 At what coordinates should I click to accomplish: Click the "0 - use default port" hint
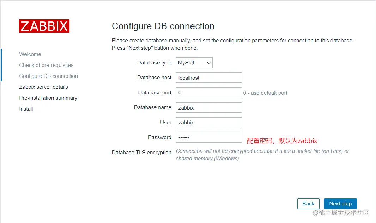[x=265, y=93]
